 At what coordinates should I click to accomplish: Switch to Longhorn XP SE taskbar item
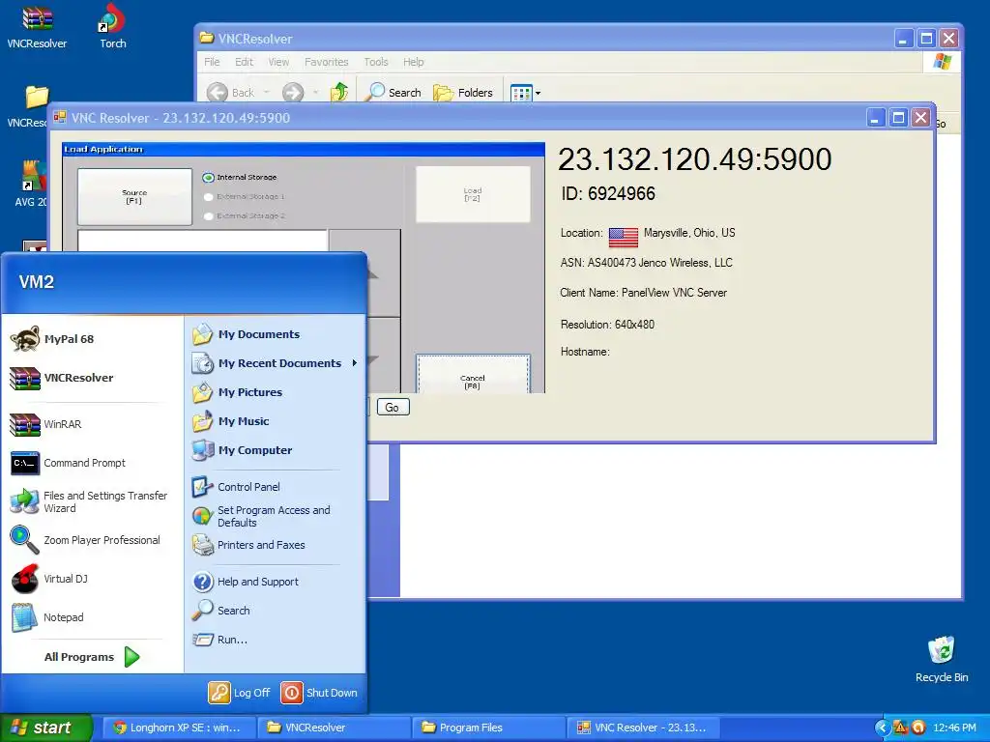(179, 728)
